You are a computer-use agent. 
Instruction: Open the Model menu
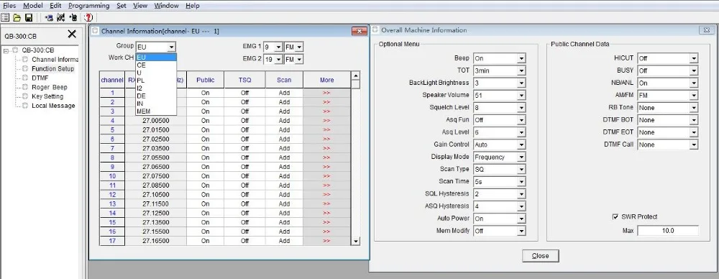point(33,6)
